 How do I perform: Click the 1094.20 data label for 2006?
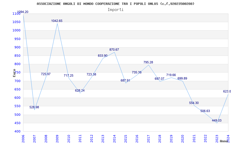(23, 12)
